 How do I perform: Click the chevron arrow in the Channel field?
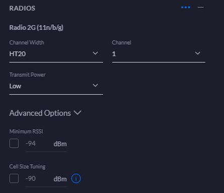pyautogui.click(x=198, y=53)
